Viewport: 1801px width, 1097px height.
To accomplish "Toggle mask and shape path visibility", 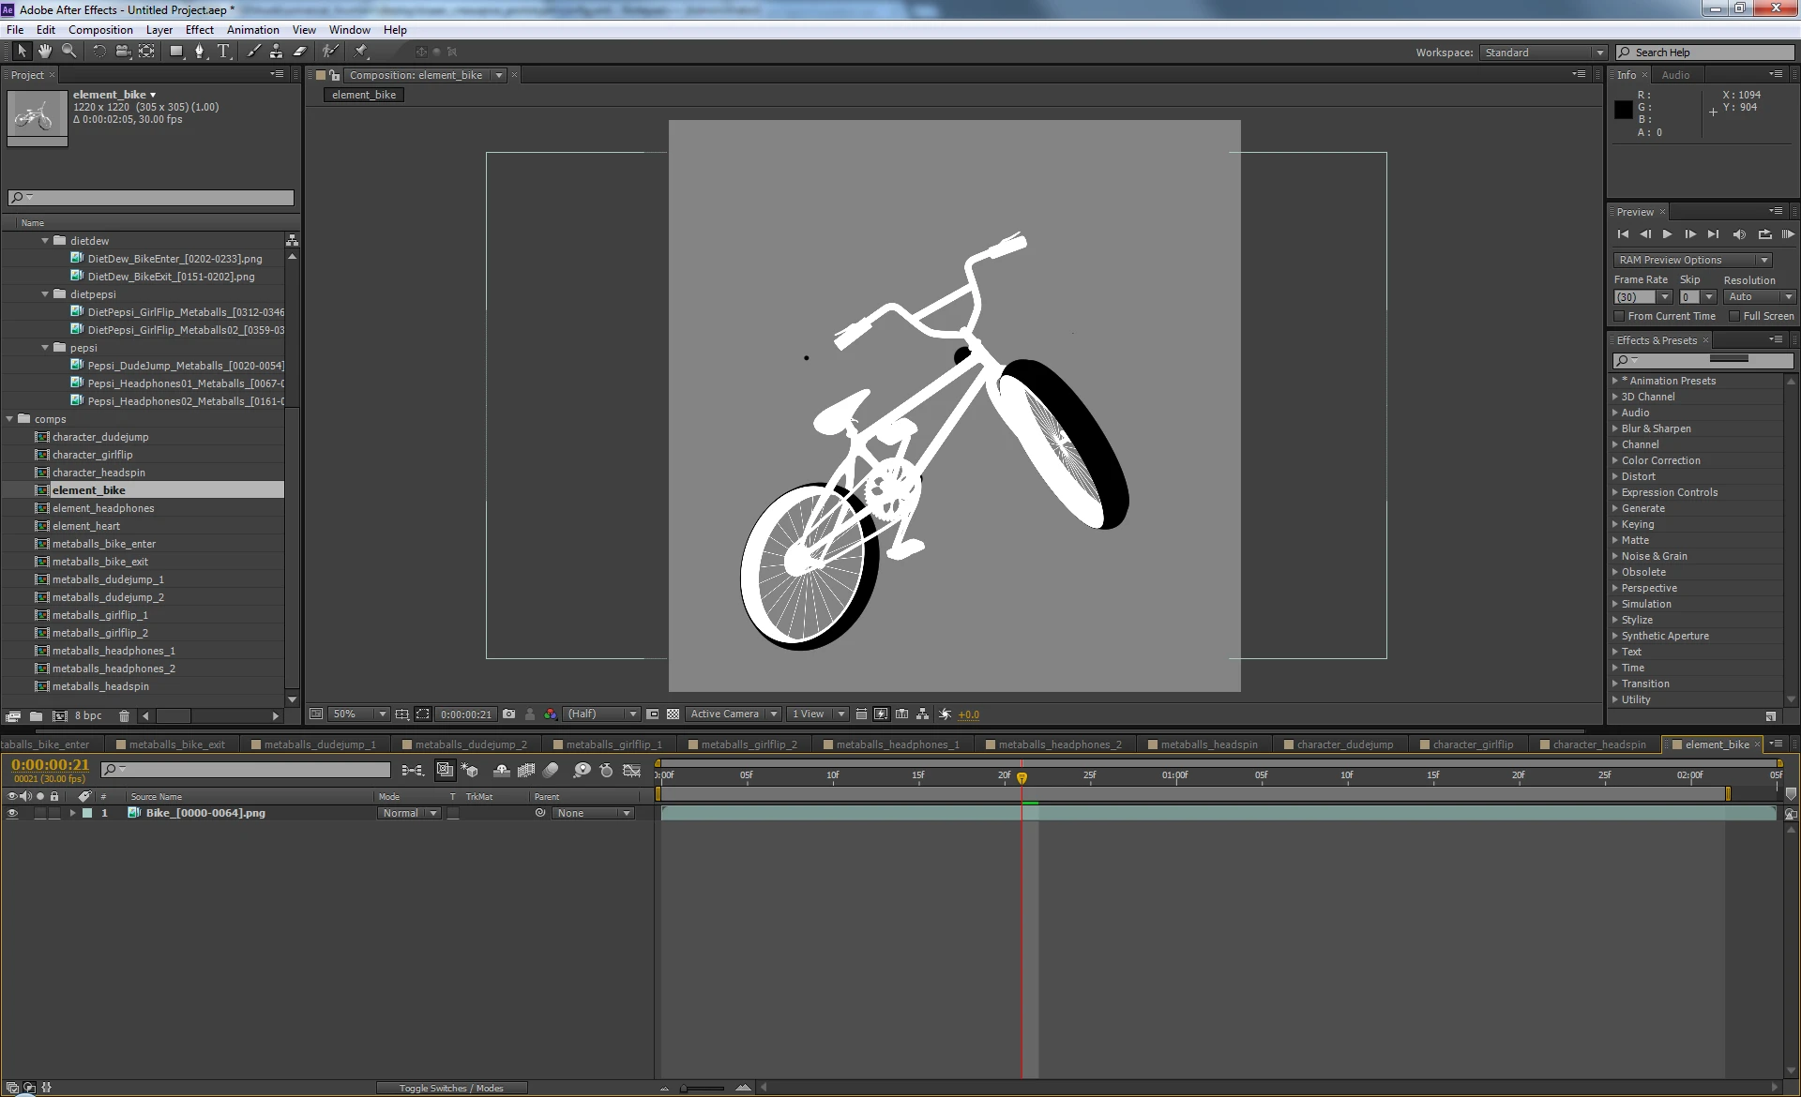I will coord(423,714).
